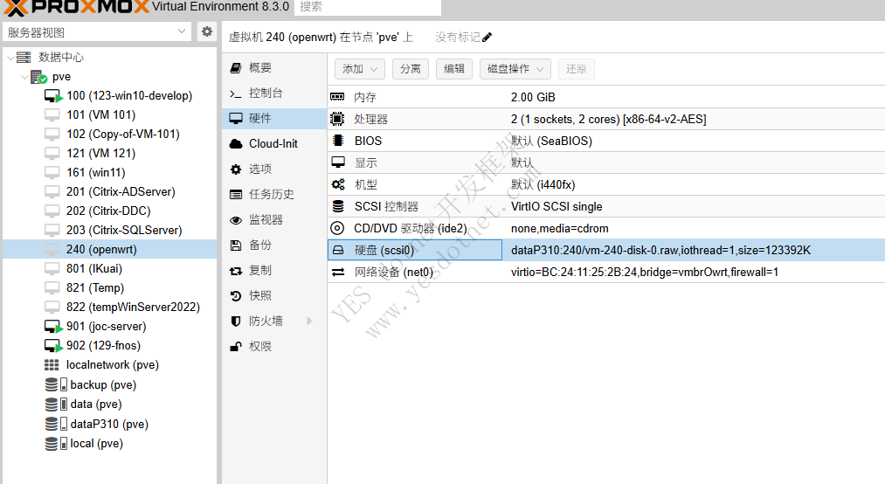Viewport: 885px width, 484px height.
Task: Select localnetwork (pve) grid icon
Action: coord(52,365)
